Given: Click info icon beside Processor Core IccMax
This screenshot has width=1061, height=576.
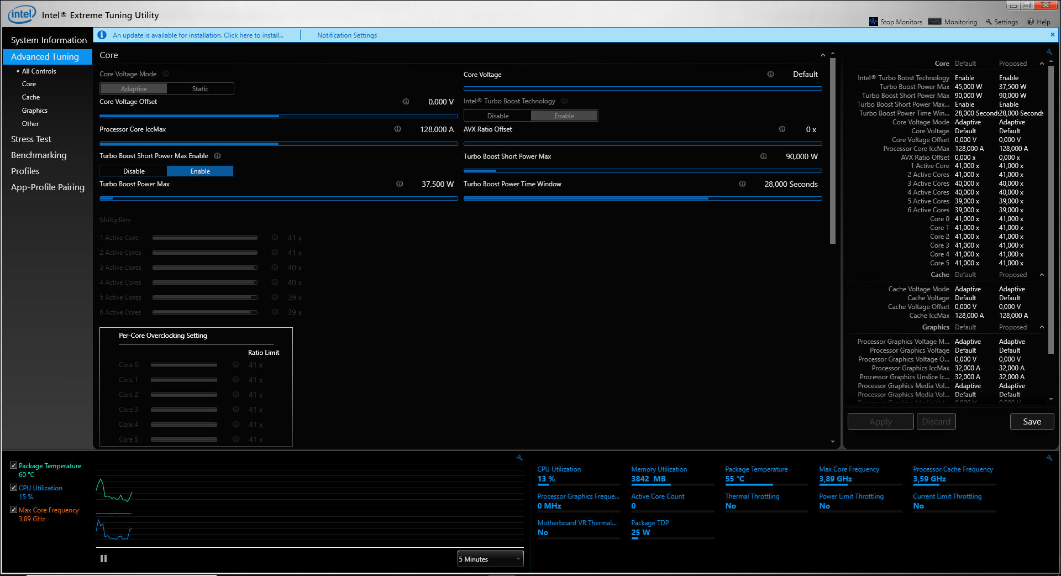Looking at the screenshot, I should point(397,129).
